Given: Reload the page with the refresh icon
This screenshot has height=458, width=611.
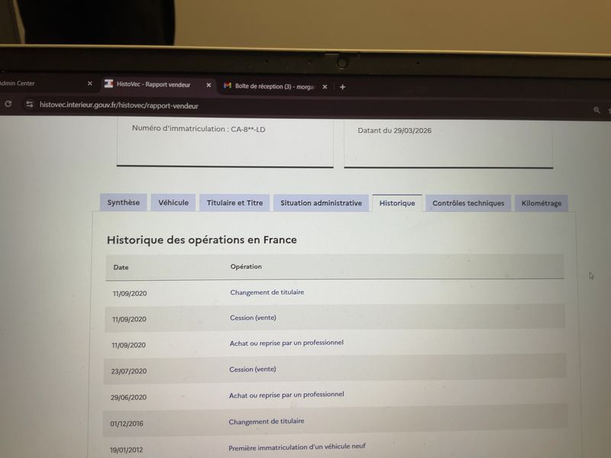Looking at the screenshot, I should pos(8,104).
